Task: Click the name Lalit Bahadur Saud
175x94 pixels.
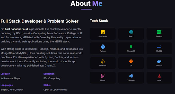Action: (x=16, y=29)
